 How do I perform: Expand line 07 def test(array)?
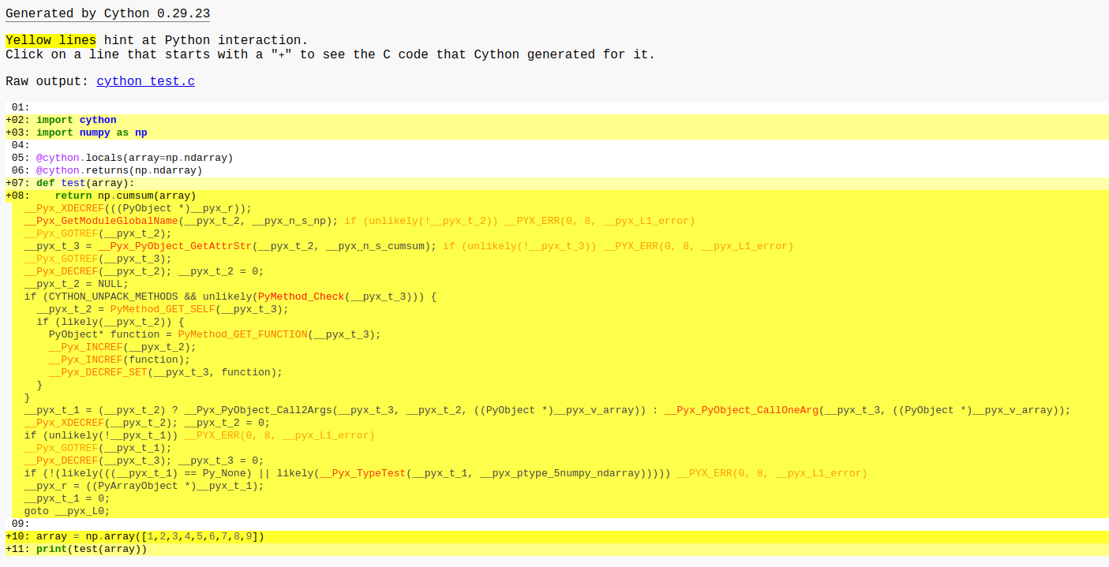[x=85, y=183]
